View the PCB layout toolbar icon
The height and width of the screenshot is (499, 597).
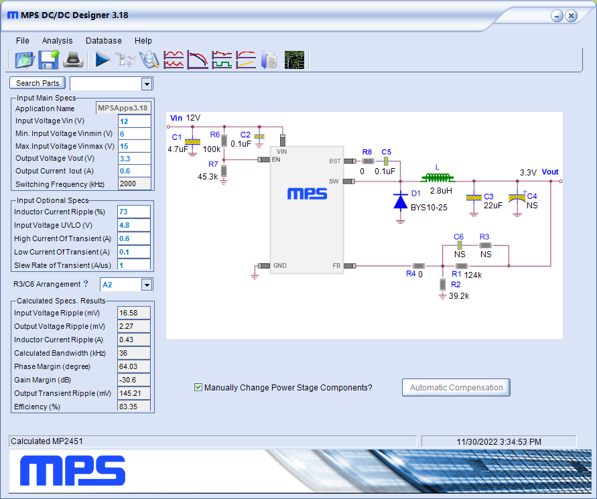(293, 60)
